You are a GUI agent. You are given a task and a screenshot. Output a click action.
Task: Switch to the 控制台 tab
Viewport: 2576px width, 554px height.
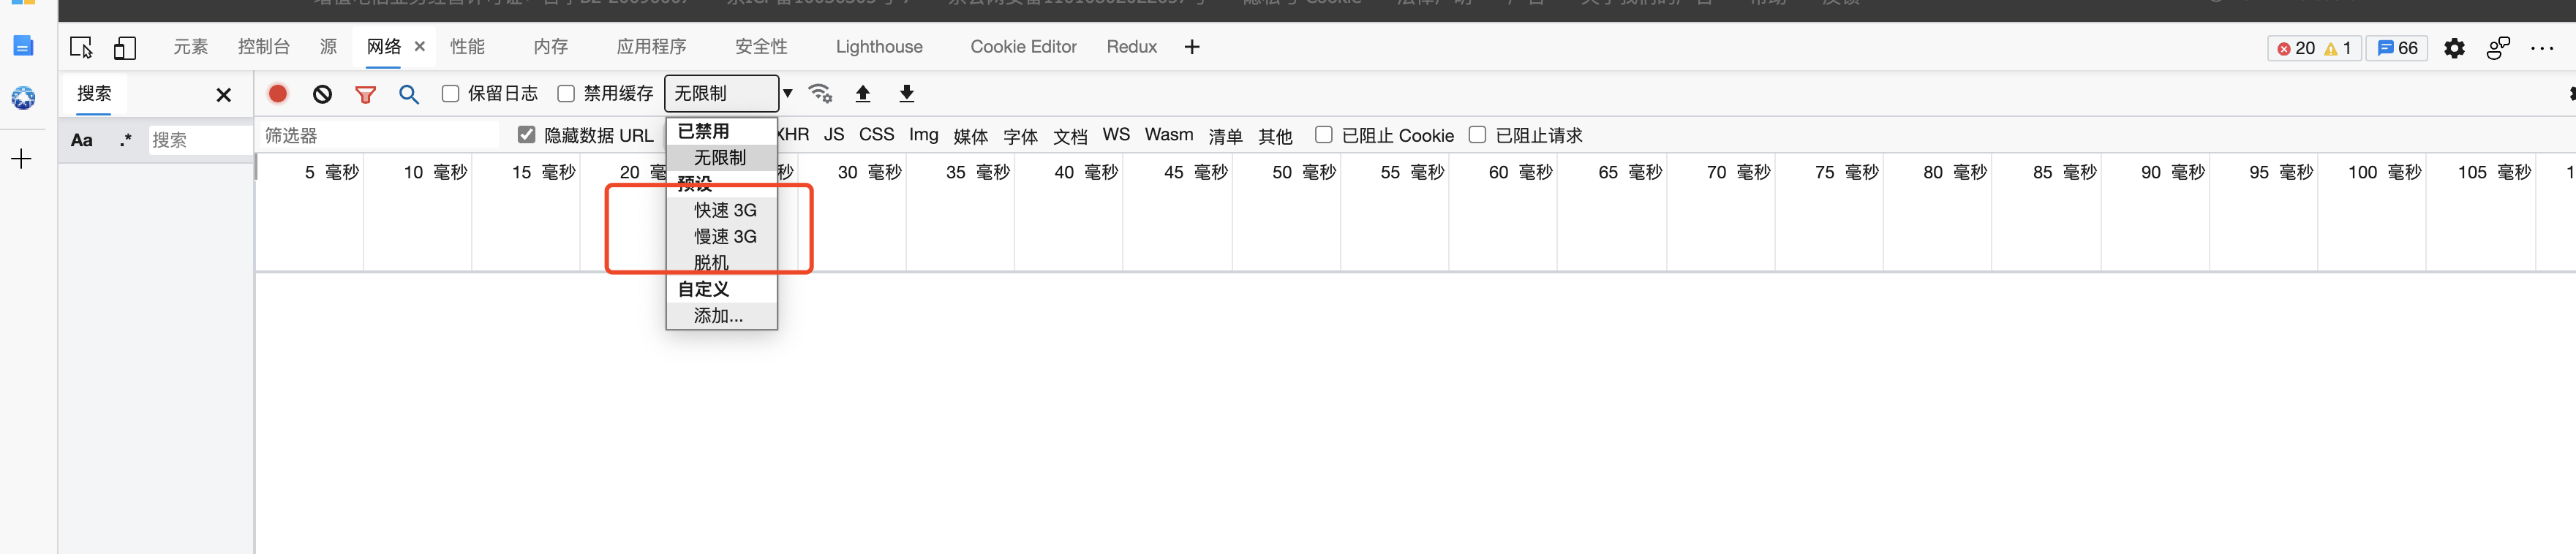(x=263, y=47)
